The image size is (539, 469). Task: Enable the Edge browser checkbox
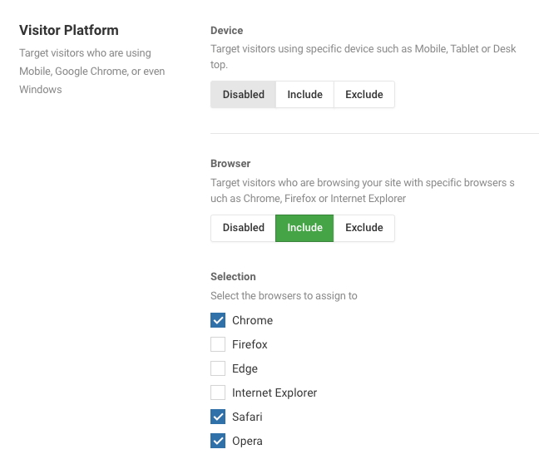click(x=218, y=368)
